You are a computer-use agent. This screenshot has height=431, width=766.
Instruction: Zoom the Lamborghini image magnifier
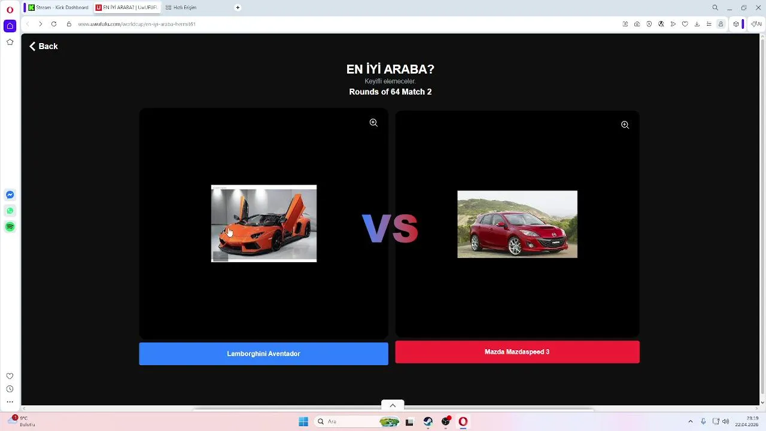(373, 123)
